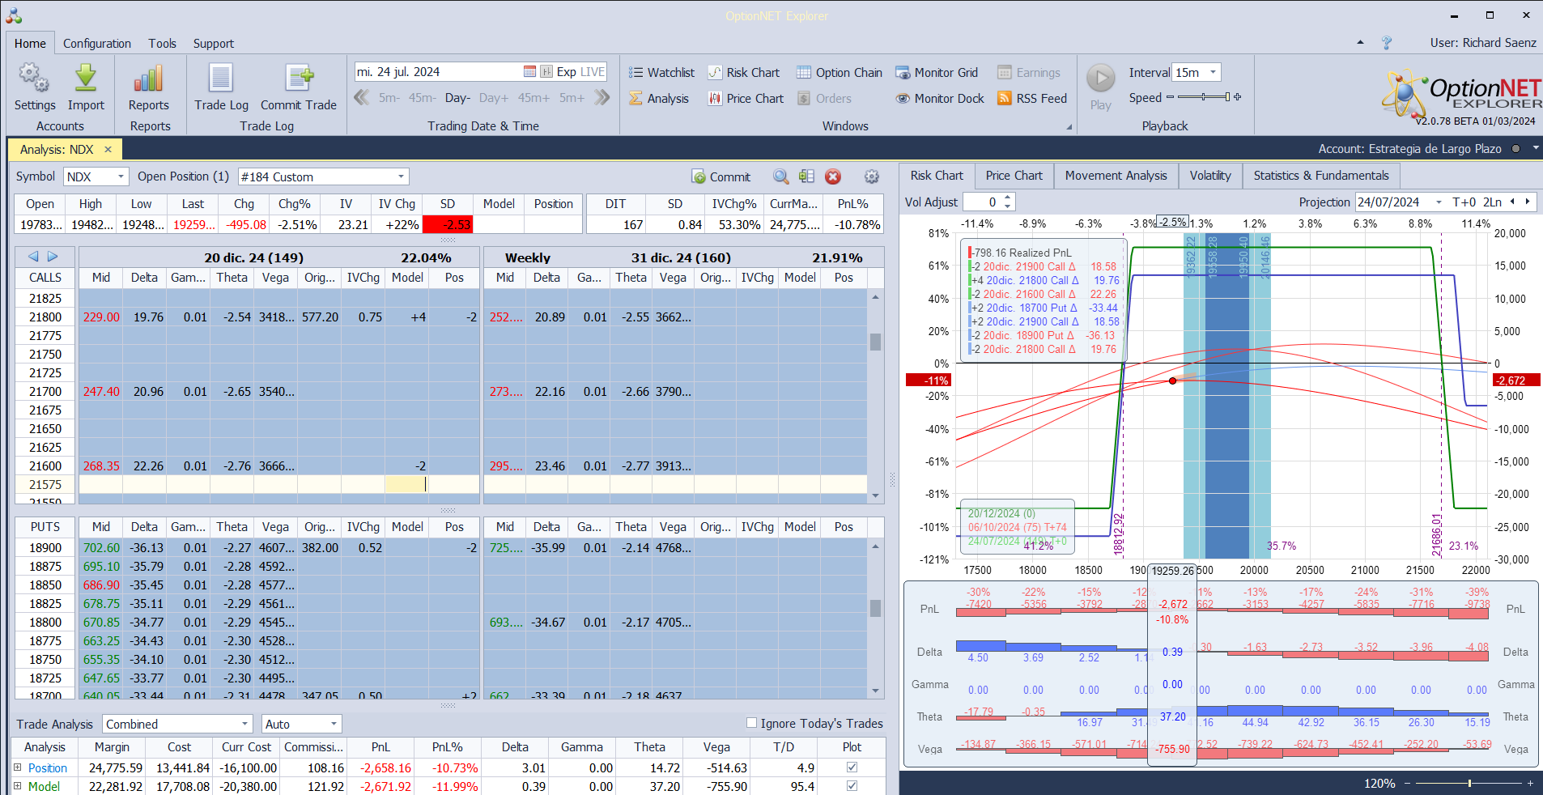Toggle LIVE mode in trading date
The height and width of the screenshot is (795, 1543).
point(593,71)
